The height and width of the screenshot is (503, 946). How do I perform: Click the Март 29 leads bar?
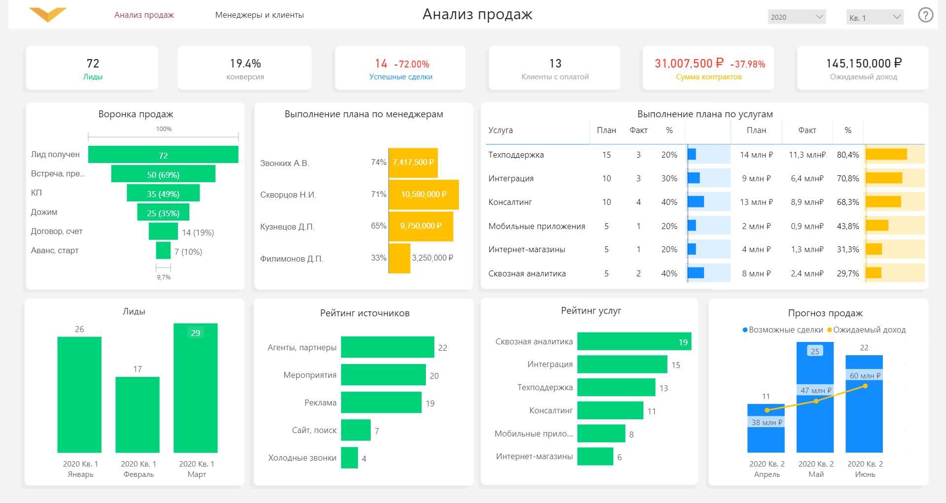coord(195,388)
